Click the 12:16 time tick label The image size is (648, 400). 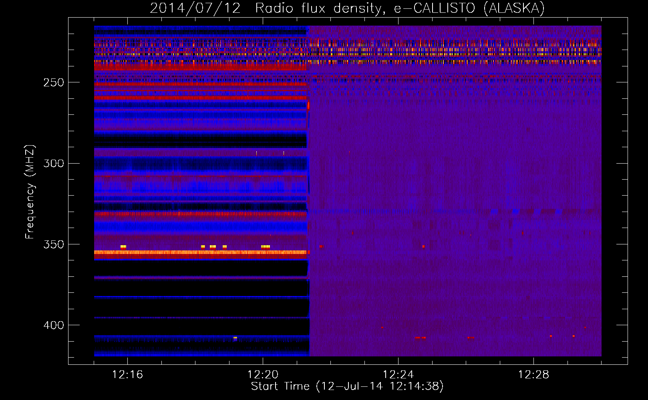click(127, 374)
